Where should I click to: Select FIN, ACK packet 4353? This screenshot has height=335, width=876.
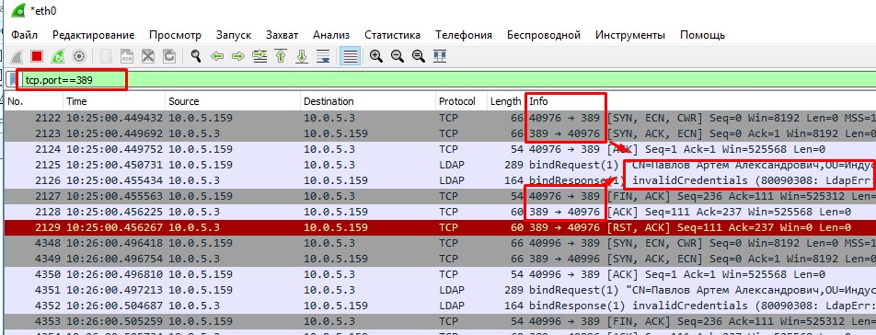coord(440,321)
